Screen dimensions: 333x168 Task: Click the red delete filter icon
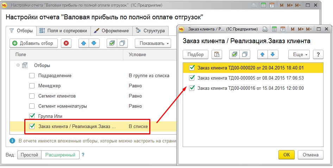[66, 43]
